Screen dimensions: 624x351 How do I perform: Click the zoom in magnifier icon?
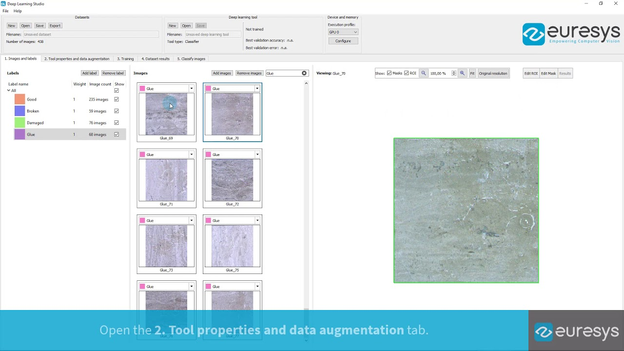point(462,73)
